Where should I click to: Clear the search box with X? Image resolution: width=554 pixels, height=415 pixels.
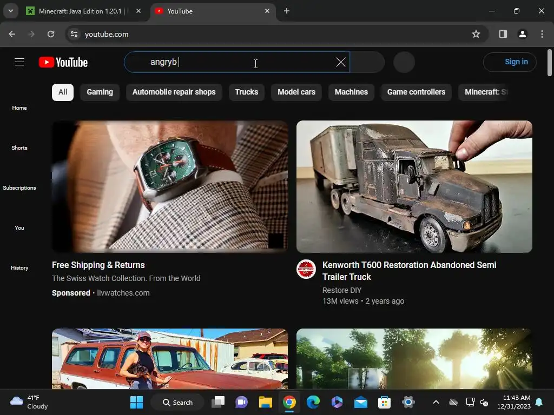click(x=341, y=62)
